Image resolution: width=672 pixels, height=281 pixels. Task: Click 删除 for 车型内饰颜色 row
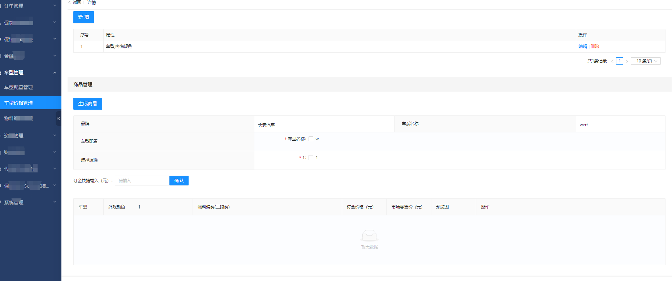(595, 47)
